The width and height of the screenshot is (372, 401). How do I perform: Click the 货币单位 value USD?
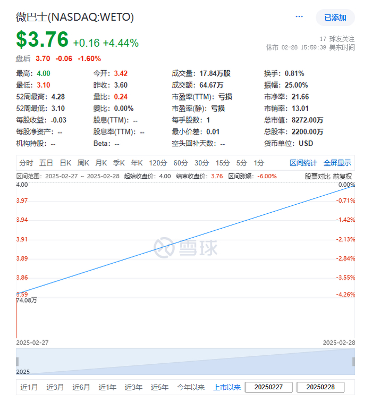[x=306, y=143]
